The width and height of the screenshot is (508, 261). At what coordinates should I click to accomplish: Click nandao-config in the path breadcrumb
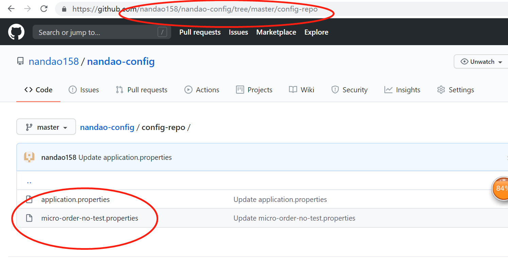tap(107, 127)
